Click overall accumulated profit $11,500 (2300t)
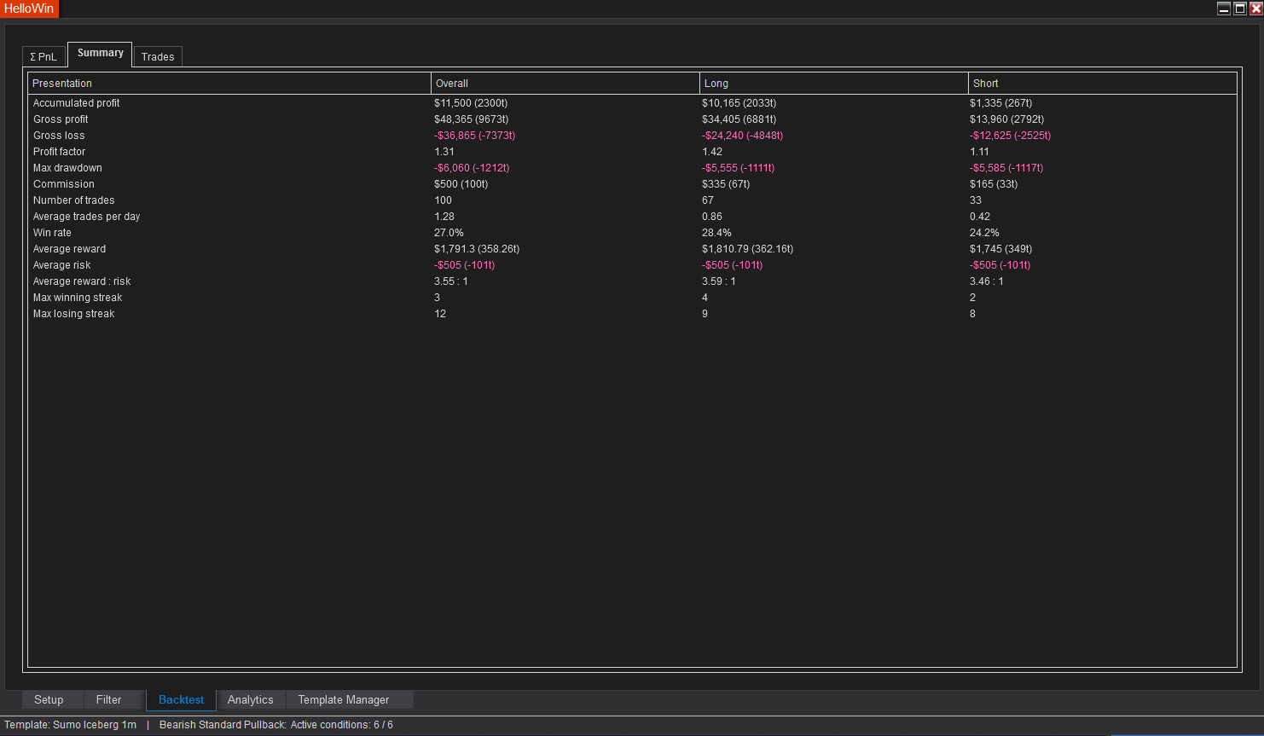 (x=471, y=103)
